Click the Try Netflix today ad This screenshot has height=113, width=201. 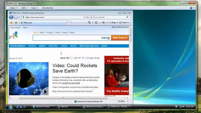pos(117,75)
